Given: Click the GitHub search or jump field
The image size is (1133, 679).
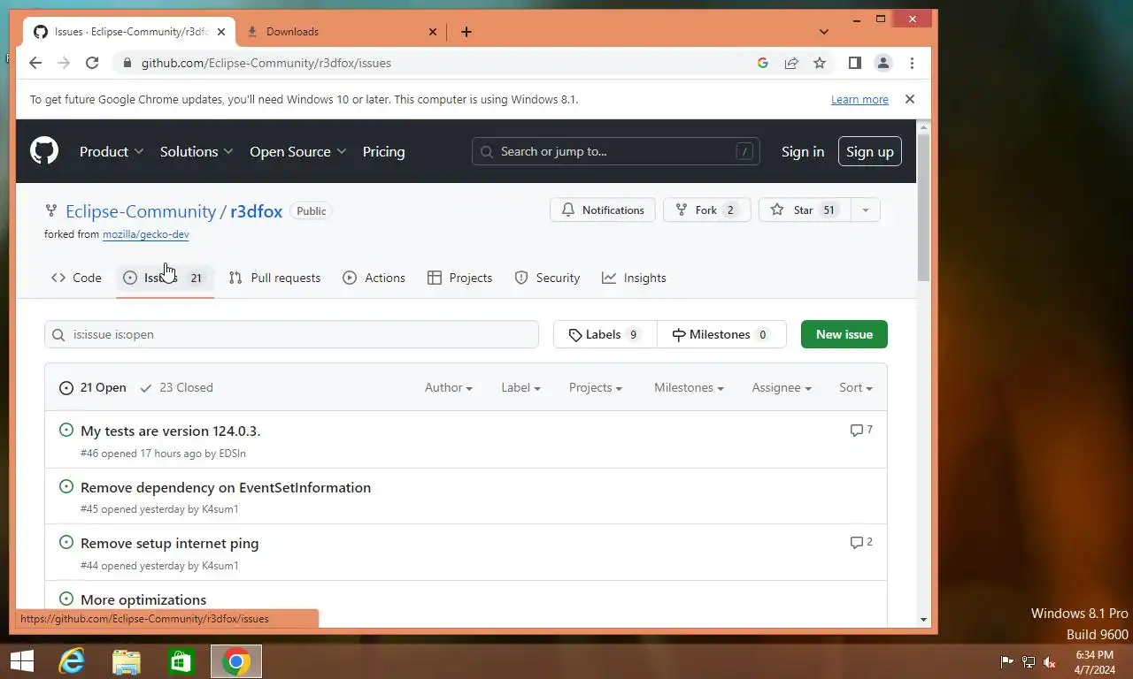Looking at the screenshot, I should click(x=616, y=151).
